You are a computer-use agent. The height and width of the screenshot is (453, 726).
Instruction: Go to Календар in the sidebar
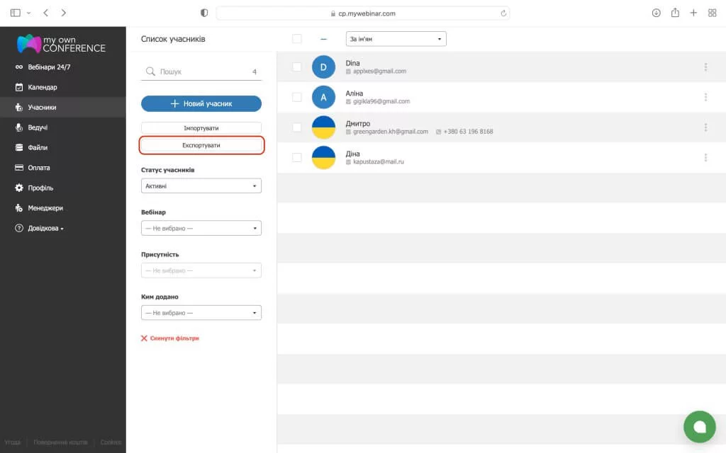42,87
